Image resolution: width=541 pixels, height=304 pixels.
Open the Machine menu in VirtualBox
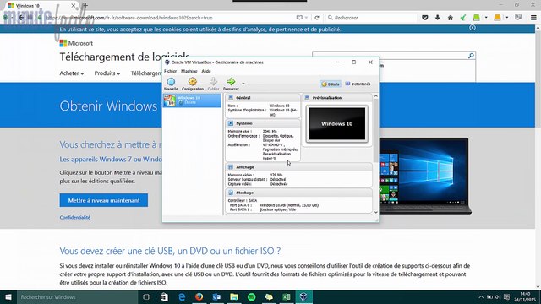point(189,71)
